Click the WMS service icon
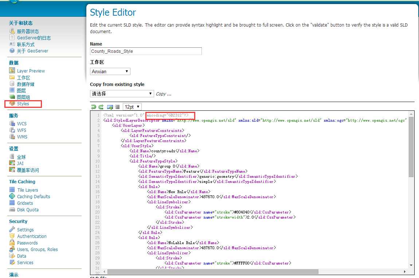The height and width of the screenshot is (278, 419). (12, 137)
